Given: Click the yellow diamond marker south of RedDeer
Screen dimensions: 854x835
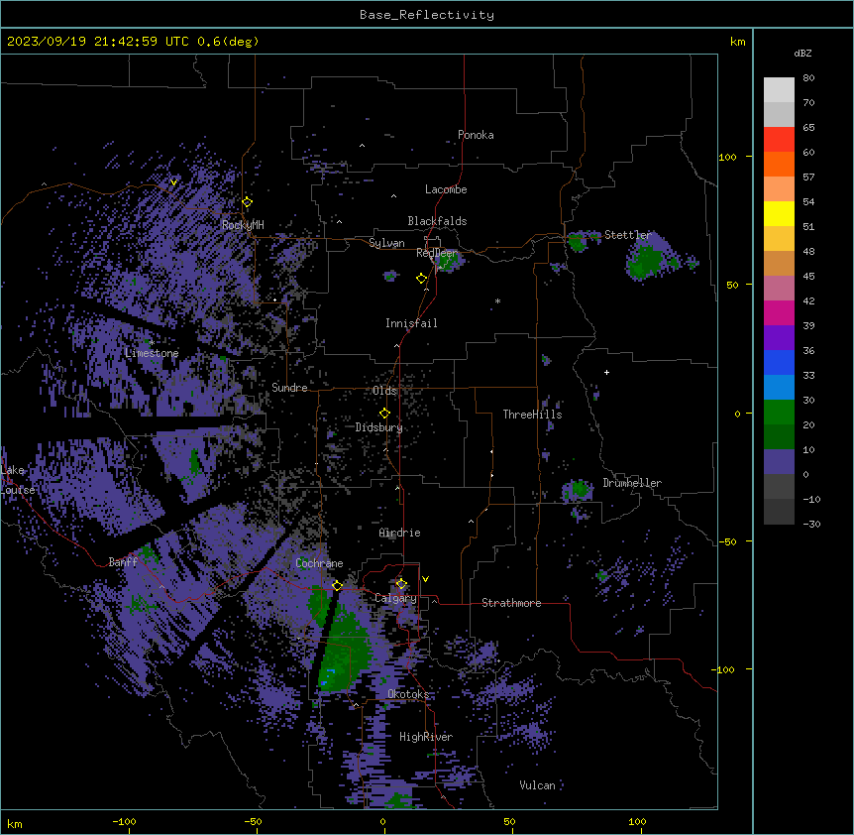Looking at the screenshot, I should pyautogui.click(x=421, y=279).
